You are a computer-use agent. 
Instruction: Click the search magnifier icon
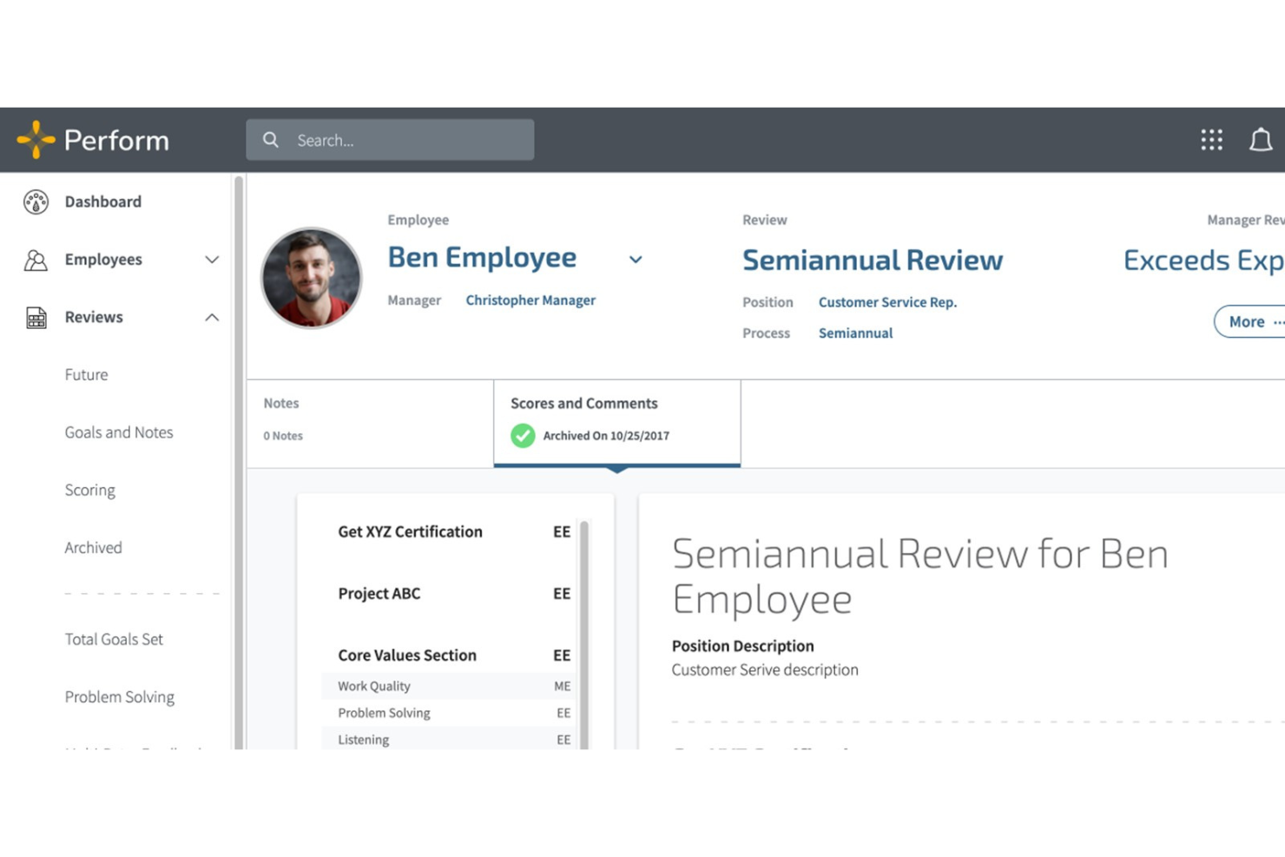coord(271,140)
